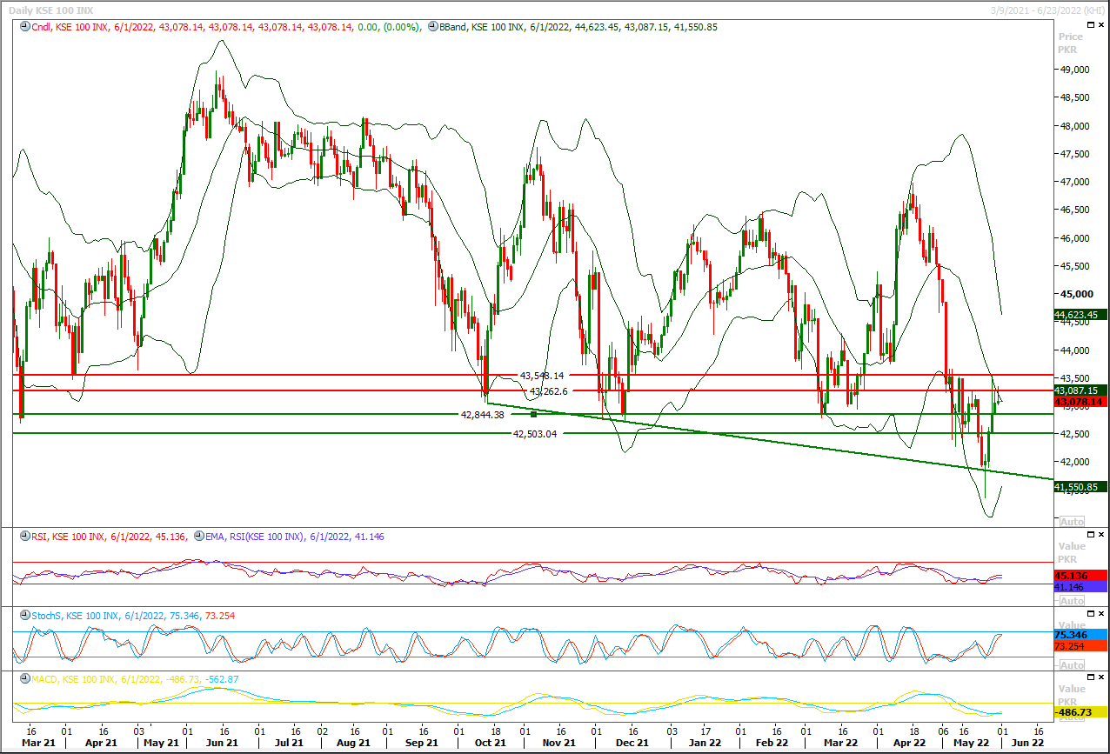Click the red 45.136 RSI value tag
1110x754 pixels.
tap(1080, 576)
